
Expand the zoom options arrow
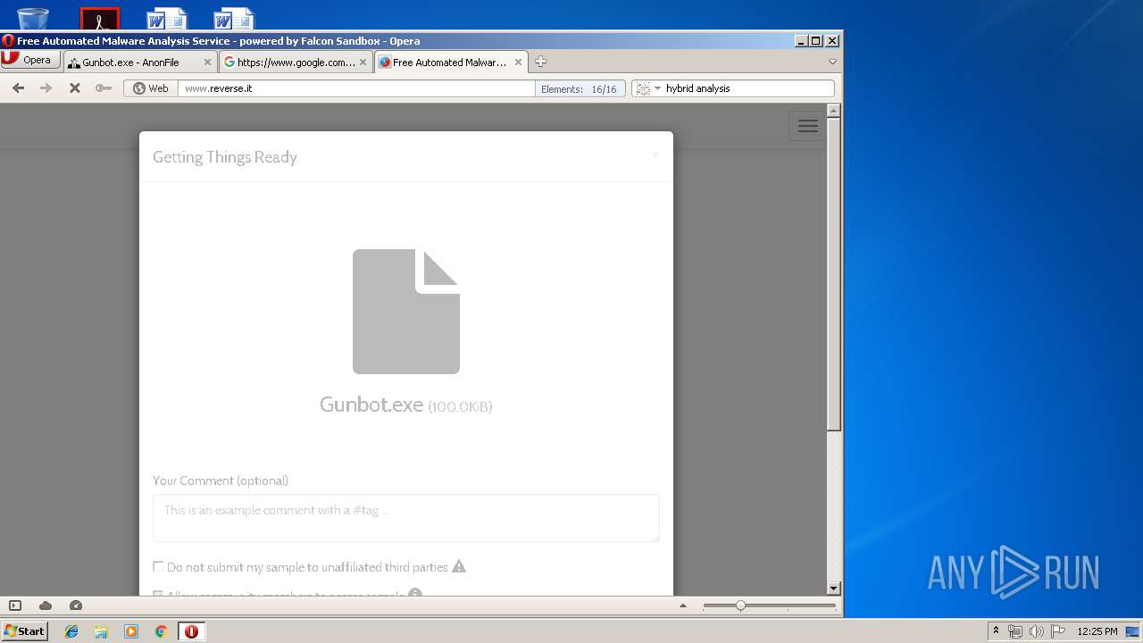[x=683, y=605]
